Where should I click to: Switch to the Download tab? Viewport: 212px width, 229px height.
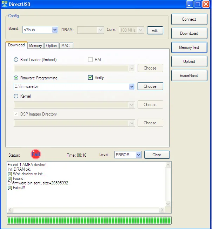[x=16, y=45]
